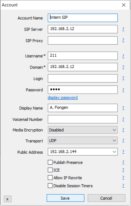Enable the Publish Presence checkbox

pyautogui.click(x=50, y=162)
